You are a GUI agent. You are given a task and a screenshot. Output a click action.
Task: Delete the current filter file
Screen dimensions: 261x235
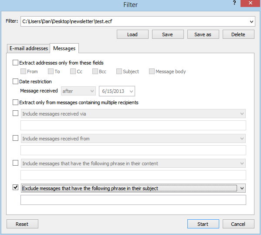238,34
